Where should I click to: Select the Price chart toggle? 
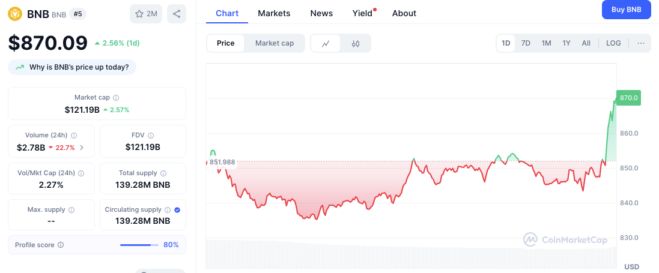[x=226, y=43]
